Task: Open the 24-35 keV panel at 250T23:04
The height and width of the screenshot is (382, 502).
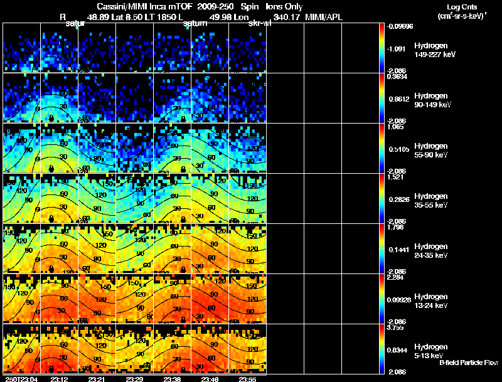Action: pos(22,248)
